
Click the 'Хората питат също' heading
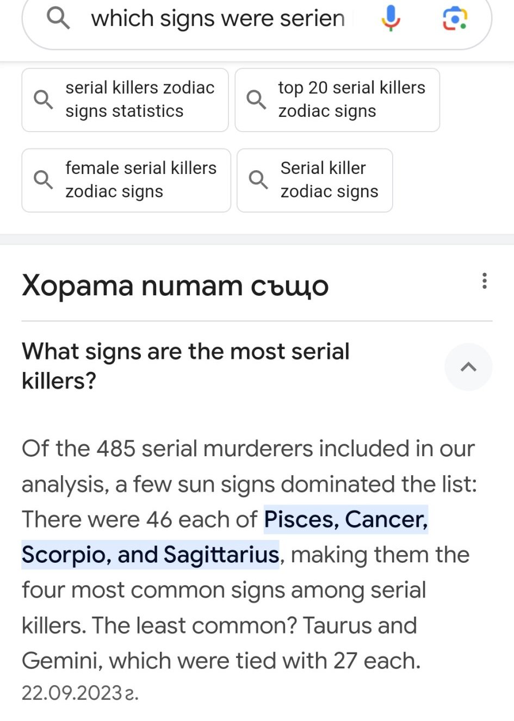coord(175,285)
